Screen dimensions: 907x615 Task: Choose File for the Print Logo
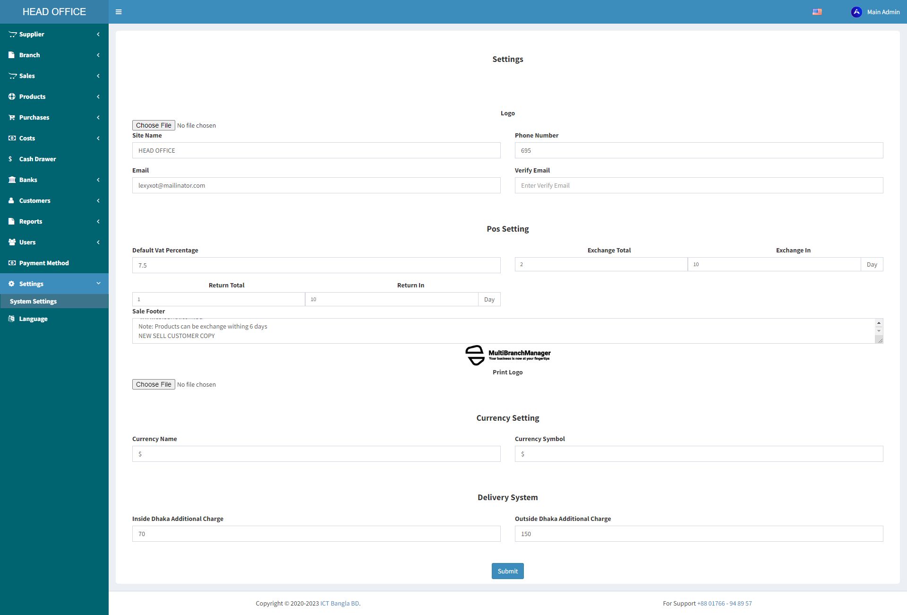tap(154, 384)
